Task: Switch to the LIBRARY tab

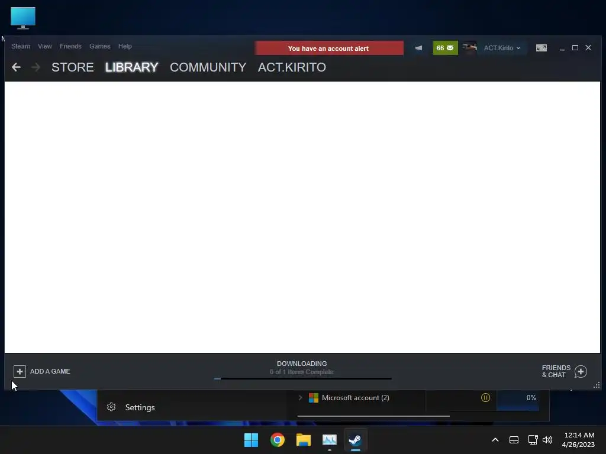Action: click(131, 67)
